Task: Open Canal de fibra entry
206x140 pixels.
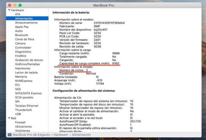Action: click(24, 39)
